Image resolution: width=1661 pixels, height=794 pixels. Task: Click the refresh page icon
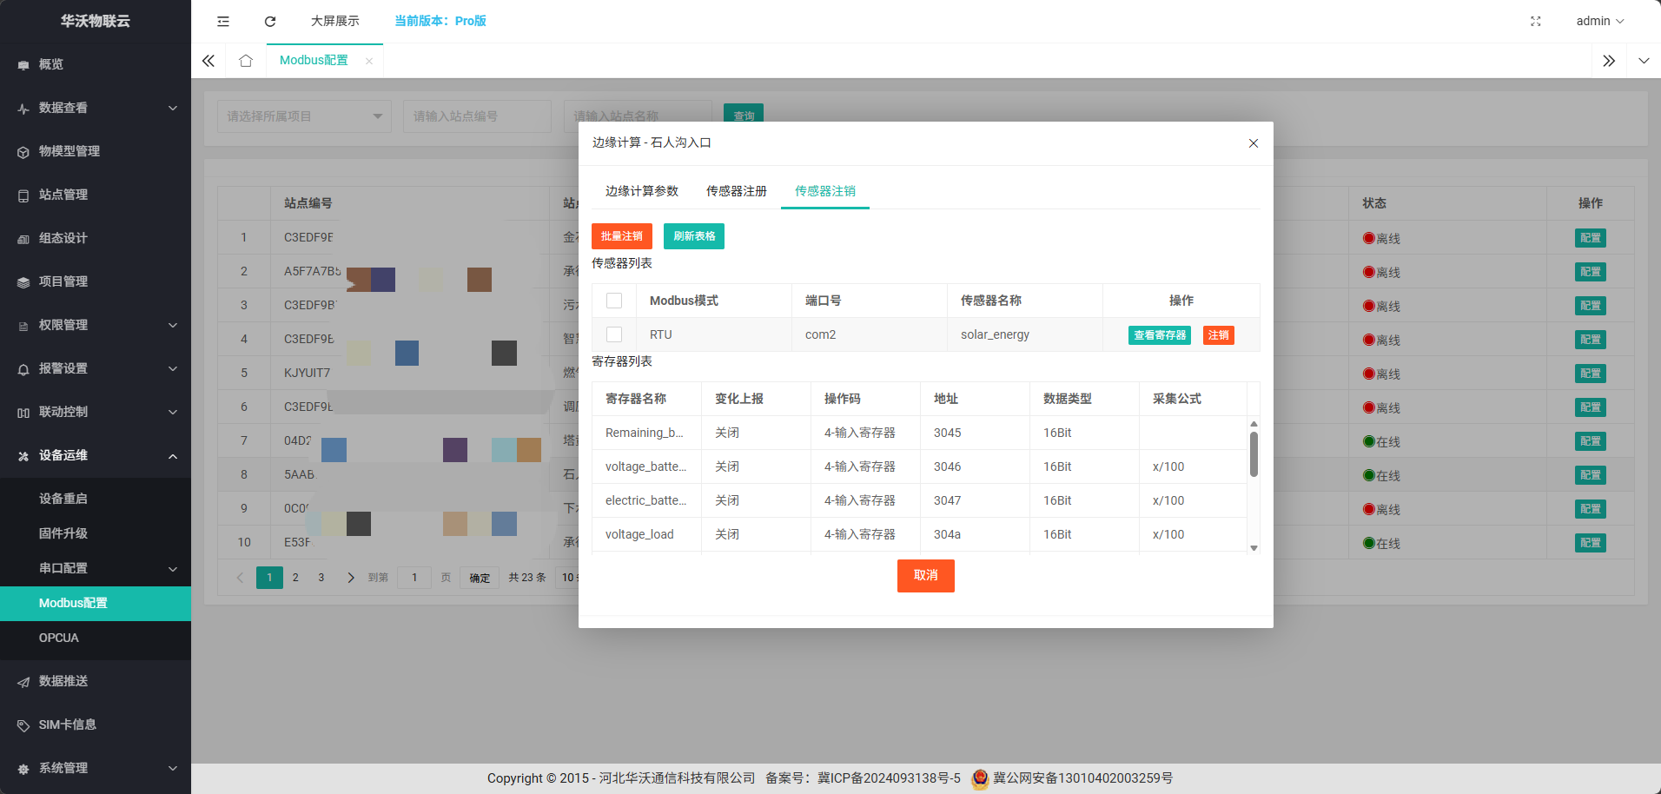[x=270, y=21]
